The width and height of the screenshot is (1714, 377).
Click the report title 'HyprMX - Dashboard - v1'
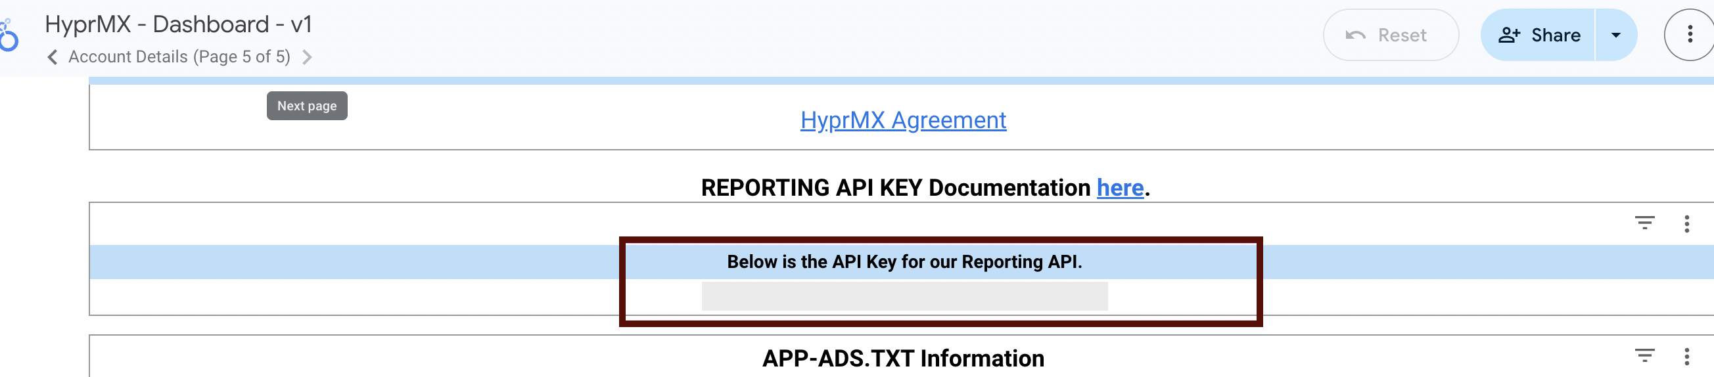178,24
